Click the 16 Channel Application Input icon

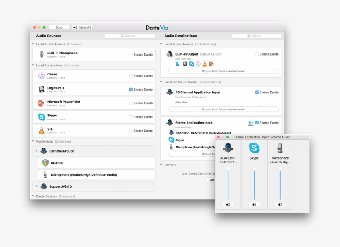click(x=170, y=92)
